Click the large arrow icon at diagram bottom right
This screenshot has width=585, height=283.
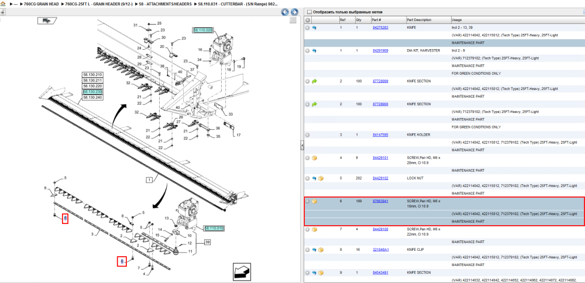[241, 271]
